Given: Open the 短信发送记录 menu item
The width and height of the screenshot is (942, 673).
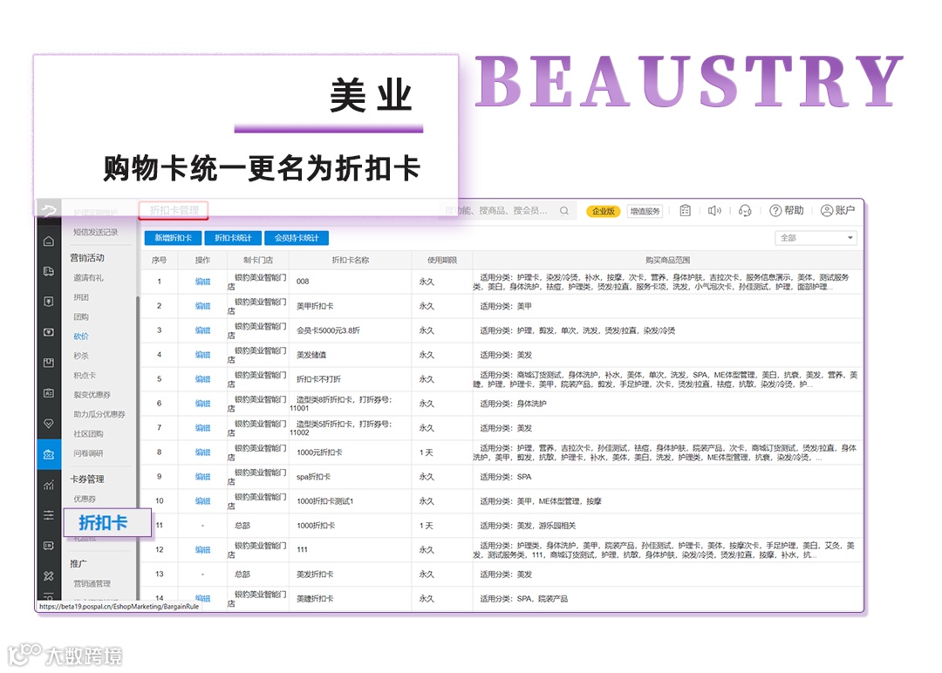Looking at the screenshot, I should tap(96, 232).
